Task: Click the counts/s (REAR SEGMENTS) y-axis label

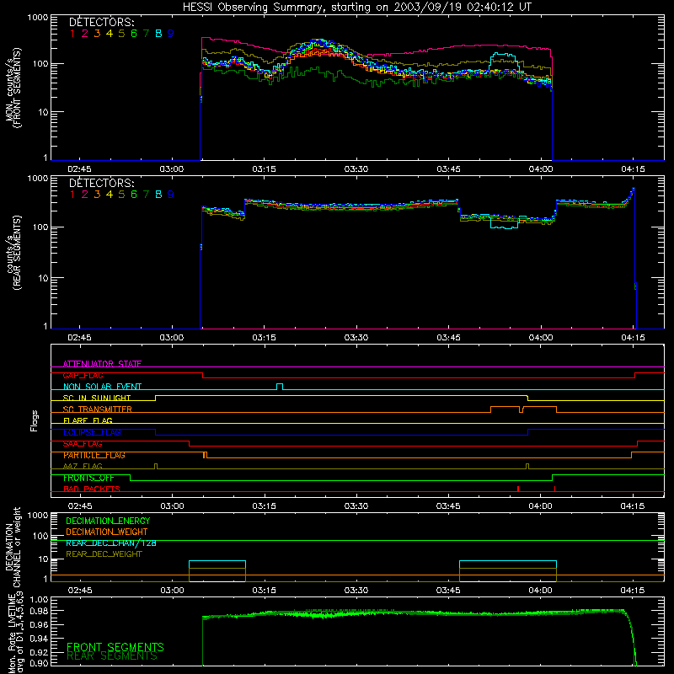Action: coord(13,253)
